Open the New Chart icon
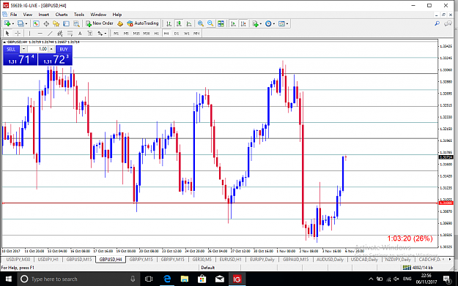The height and width of the screenshot is (286, 458). click(7, 23)
